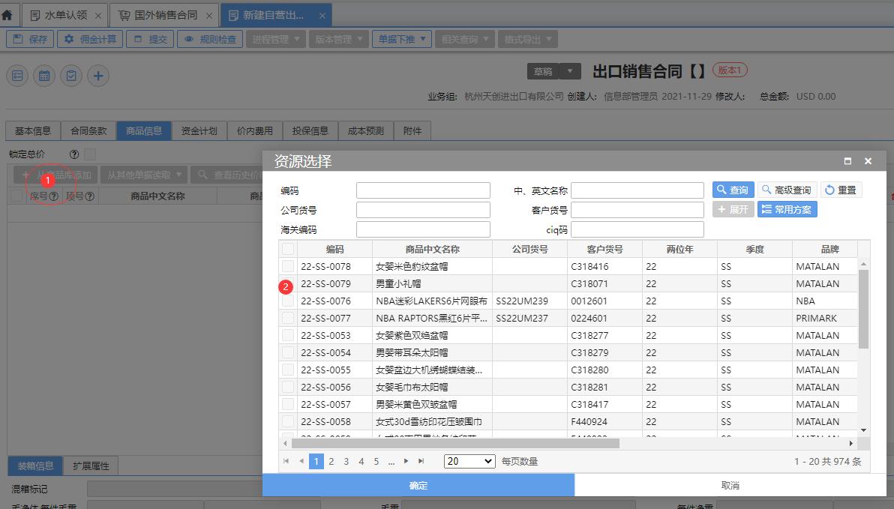894x509 pixels.
Task: Confirm selection with the 确定 button
Action: click(x=419, y=487)
